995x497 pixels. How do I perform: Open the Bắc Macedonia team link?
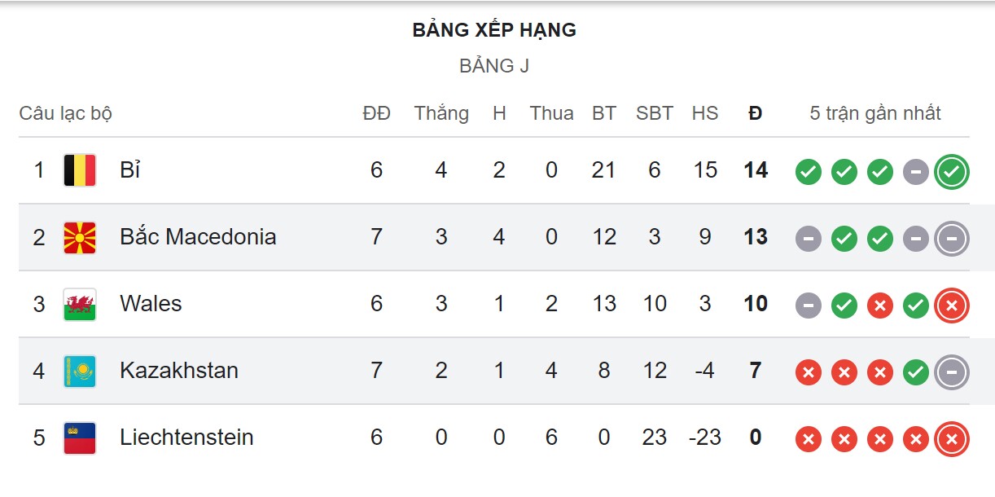coord(198,237)
